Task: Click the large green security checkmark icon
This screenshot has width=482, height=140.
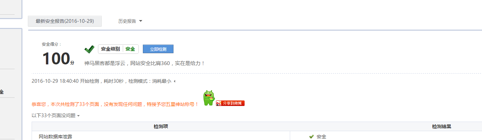Action: coord(89,49)
